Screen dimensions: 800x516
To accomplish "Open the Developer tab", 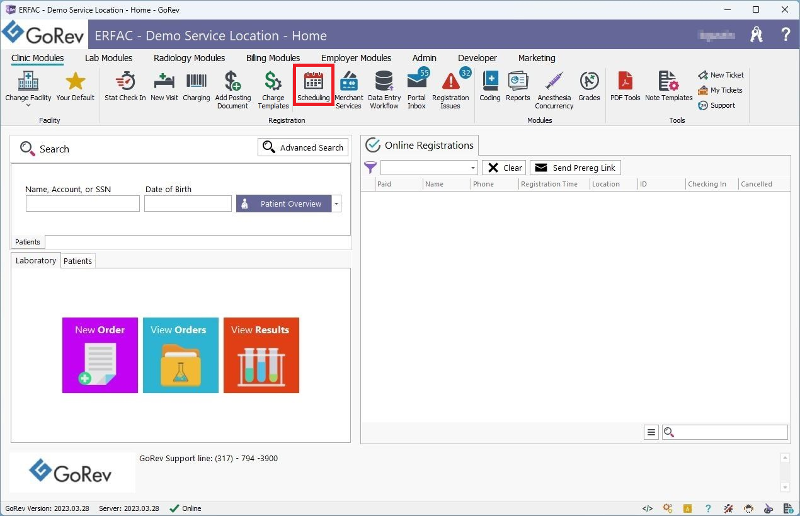I will pos(477,58).
